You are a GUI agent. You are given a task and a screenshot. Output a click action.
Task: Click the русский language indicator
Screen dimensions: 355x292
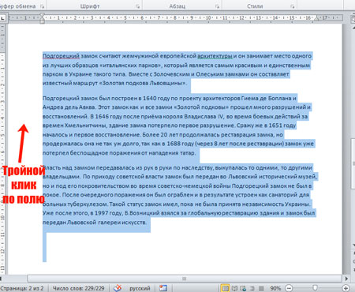pyautogui.click(x=140, y=288)
